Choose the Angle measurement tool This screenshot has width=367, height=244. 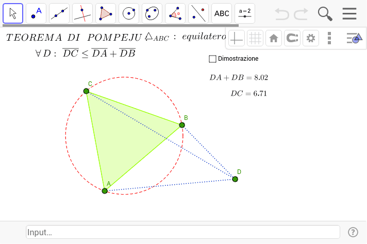pos(175,13)
